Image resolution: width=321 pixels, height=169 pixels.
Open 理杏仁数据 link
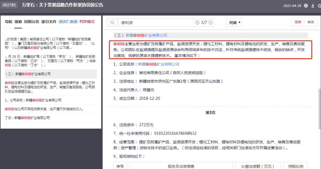68,22
